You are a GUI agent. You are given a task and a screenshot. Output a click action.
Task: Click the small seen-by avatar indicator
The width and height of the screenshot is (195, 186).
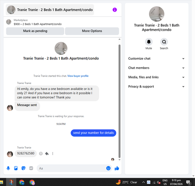click(x=113, y=159)
